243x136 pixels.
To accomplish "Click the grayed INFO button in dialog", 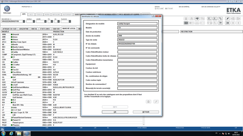I will [115, 107].
